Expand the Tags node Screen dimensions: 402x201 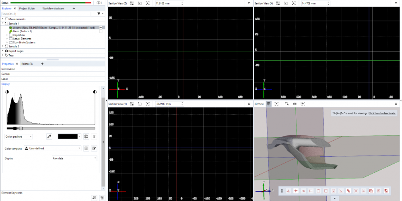tap(2, 55)
